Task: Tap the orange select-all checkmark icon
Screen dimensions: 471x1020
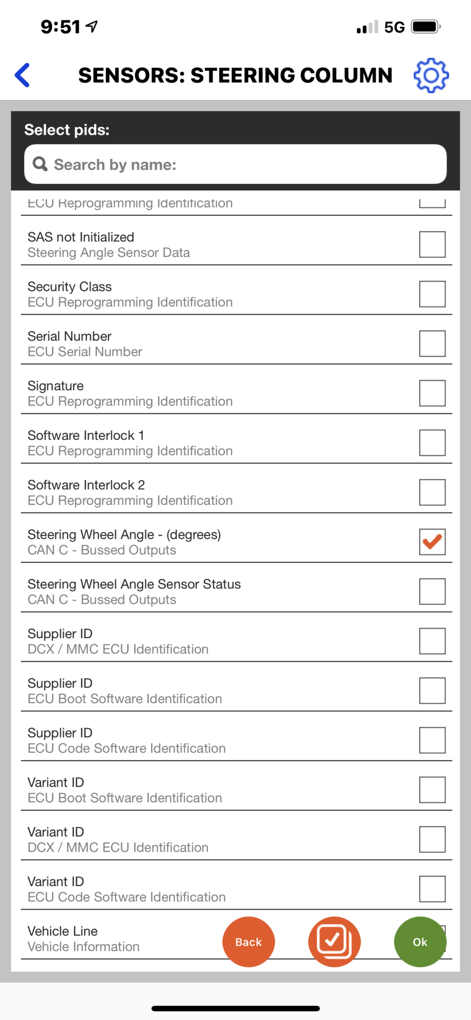Action: (x=334, y=942)
